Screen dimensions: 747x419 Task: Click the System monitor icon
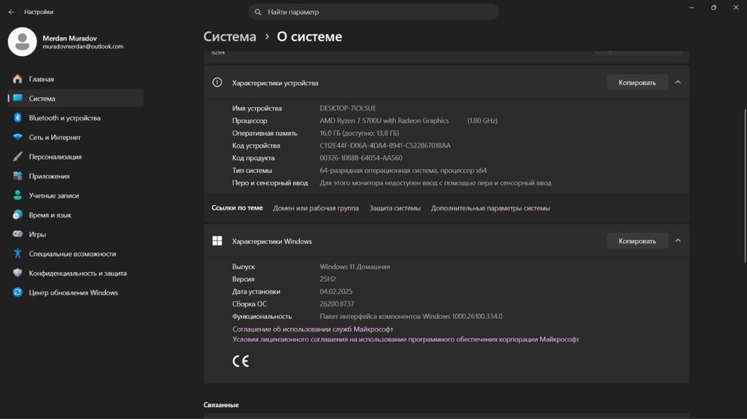tap(18, 98)
